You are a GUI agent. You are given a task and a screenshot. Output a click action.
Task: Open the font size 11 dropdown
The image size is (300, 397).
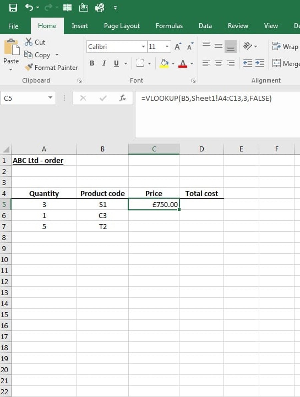(167, 47)
